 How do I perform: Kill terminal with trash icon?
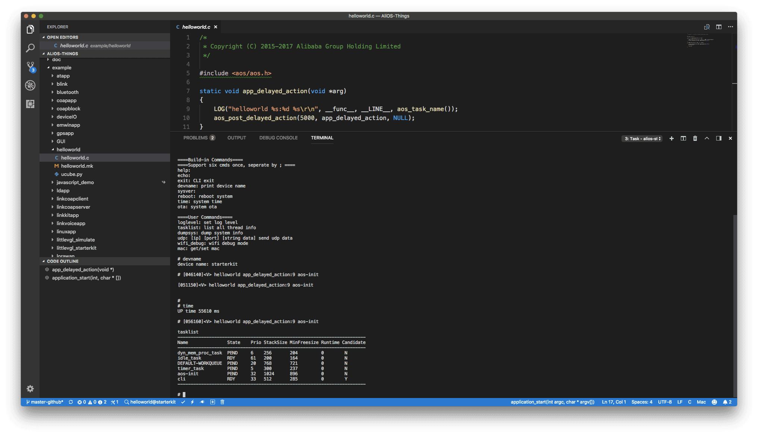point(695,138)
